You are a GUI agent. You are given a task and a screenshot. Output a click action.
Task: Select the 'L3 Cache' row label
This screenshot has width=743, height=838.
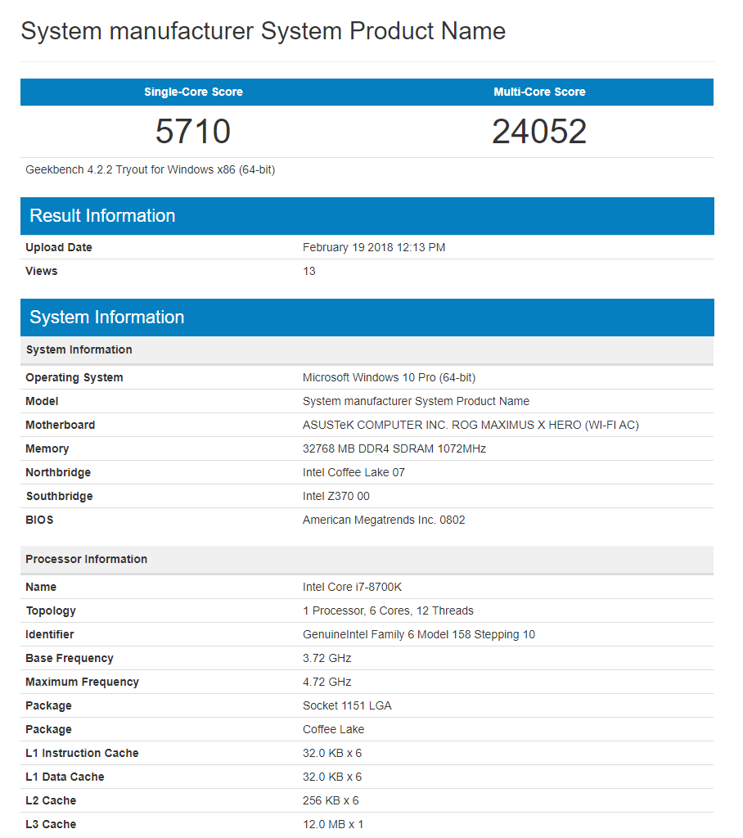coord(51,824)
